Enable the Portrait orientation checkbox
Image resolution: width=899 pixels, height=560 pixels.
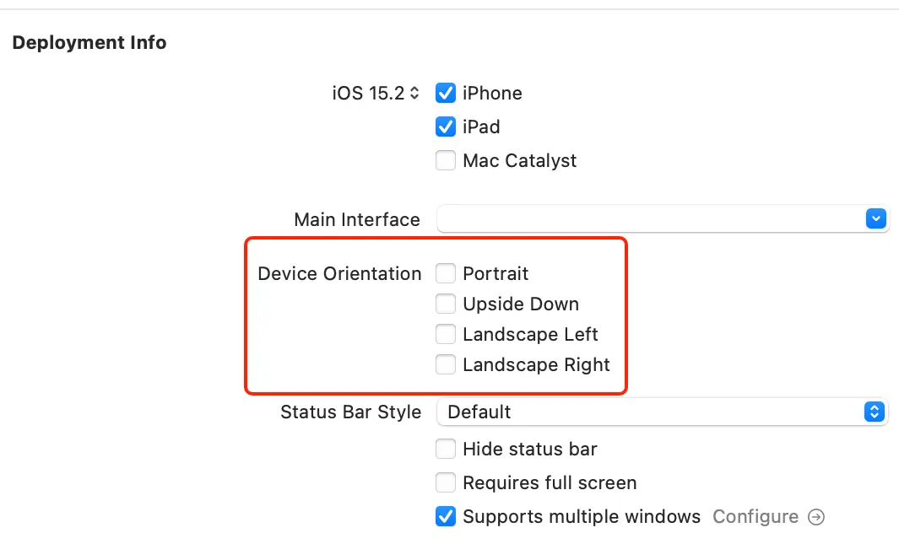(446, 273)
